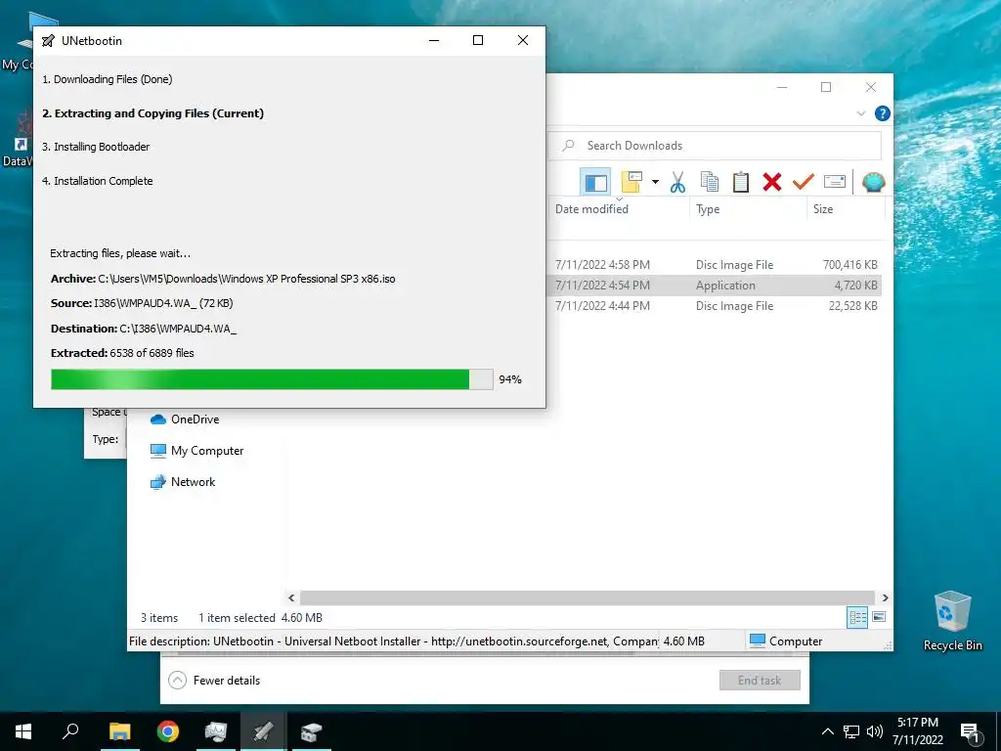Open the Windows Start button
This screenshot has width=1001, height=751.
(23, 731)
